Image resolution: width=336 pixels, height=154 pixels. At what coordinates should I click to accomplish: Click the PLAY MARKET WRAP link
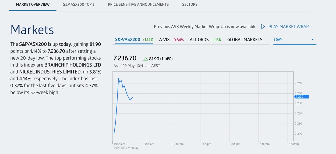pyautogui.click(x=288, y=27)
